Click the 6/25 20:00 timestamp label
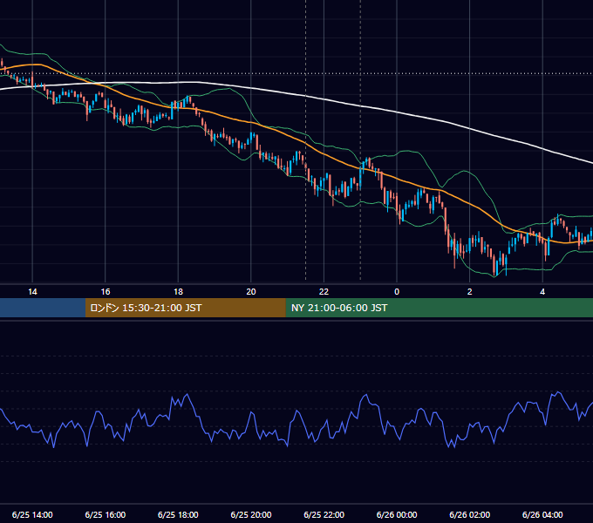The width and height of the screenshot is (593, 523). [x=251, y=514]
